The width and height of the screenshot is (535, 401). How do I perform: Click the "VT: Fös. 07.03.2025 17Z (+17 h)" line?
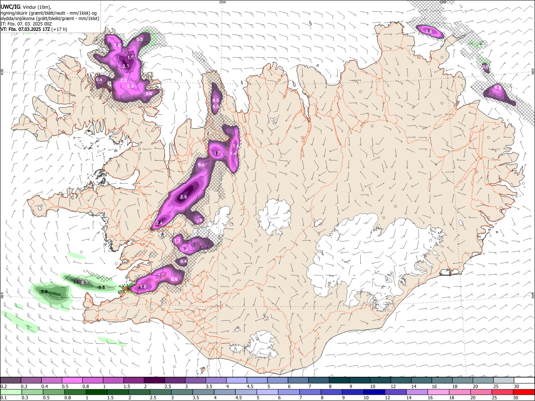(34, 29)
